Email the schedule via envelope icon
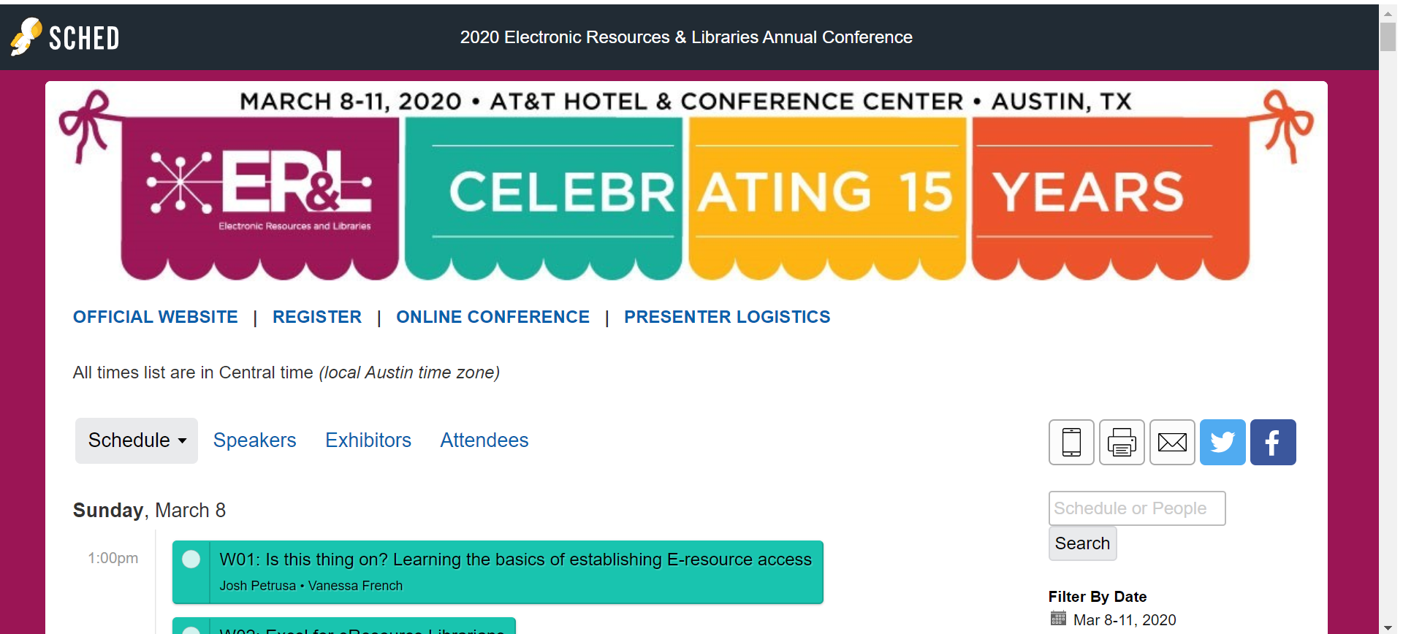 tap(1172, 442)
